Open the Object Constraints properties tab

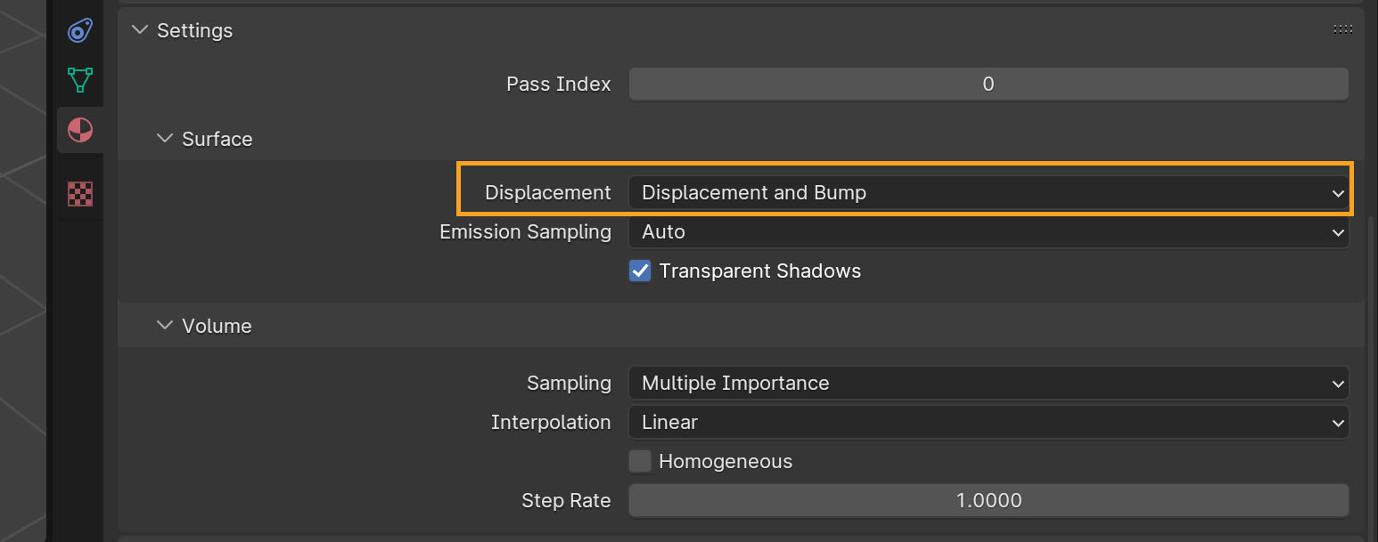[x=80, y=30]
